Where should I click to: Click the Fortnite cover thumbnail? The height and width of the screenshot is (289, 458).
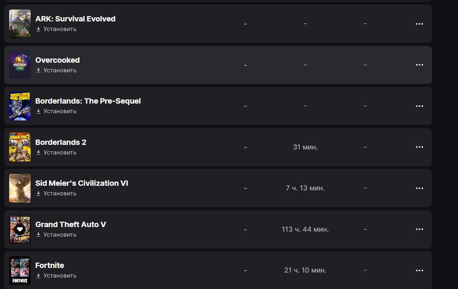click(x=20, y=270)
